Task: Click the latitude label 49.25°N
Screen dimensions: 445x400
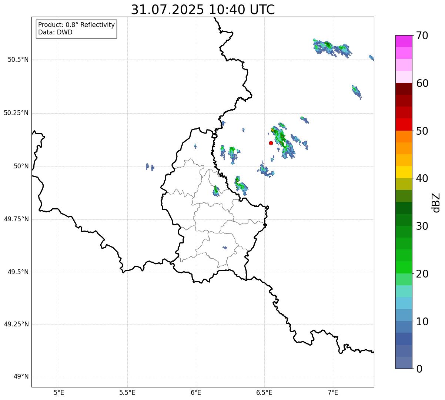Action: point(16,324)
